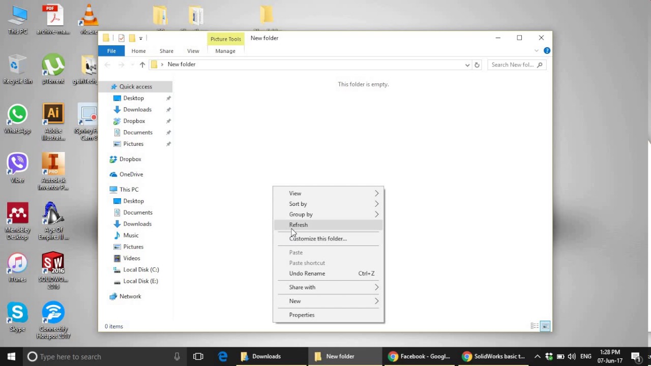Choose Refresh in the context menu
The width and height of the screenshot is (651, 366).
[329, 225]
